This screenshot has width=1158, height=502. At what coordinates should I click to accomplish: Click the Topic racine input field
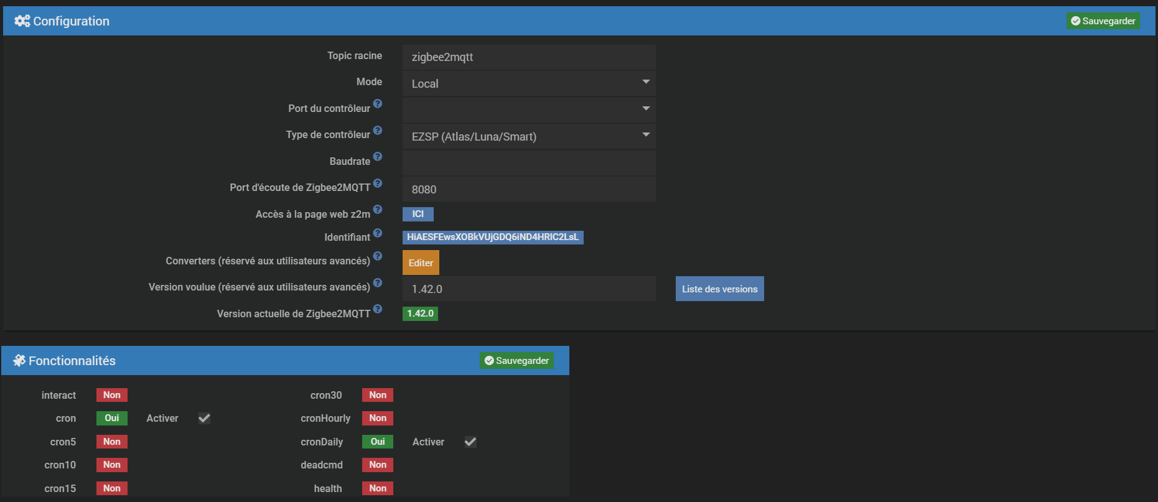point(528,57)
